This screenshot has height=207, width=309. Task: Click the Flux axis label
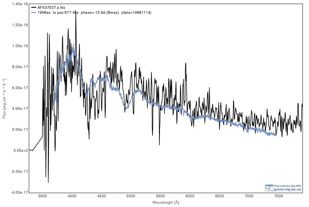[x=4, y=99]
